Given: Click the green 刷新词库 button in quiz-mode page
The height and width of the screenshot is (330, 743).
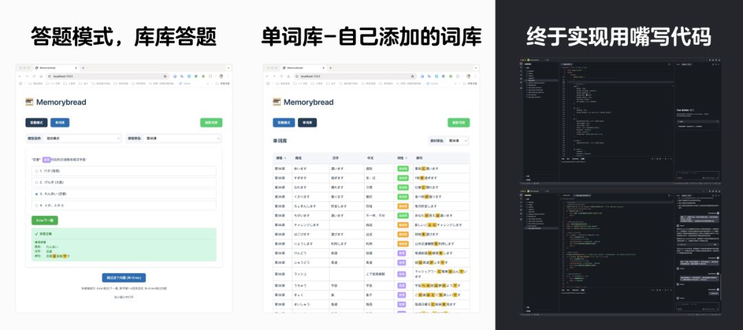Looking at the screenshot, I should click(x=211, y=122).
